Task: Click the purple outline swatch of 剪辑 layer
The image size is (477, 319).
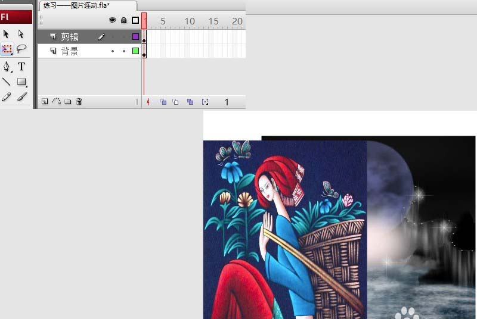Action: [136, 37]
